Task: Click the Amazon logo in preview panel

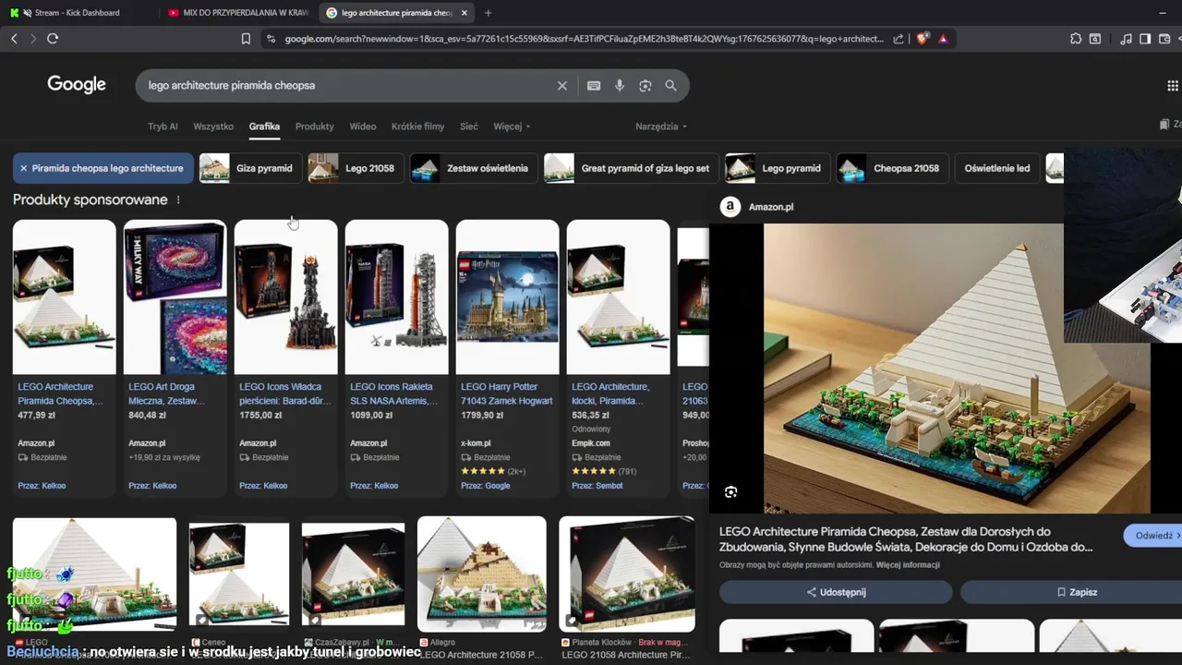Action: coord(730,207)
